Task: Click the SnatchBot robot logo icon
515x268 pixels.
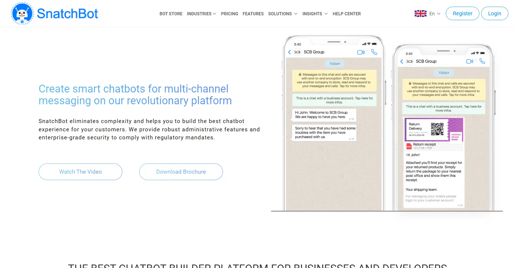Action: 22,13
